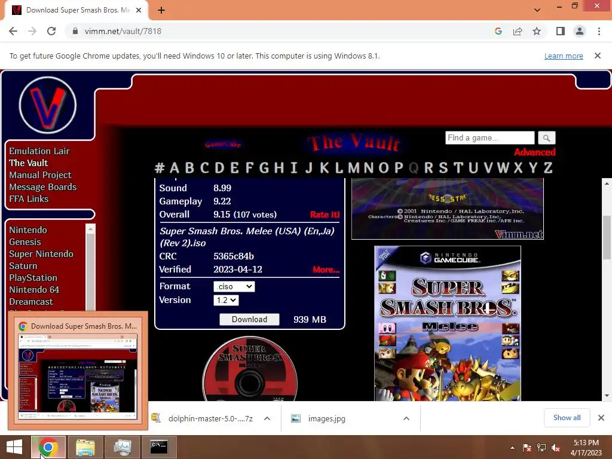Viewport: 612px width, 459px height.
Task: Click the Vimm's Lair V logo
Action: pyautogui.click(x=48, y=105)
